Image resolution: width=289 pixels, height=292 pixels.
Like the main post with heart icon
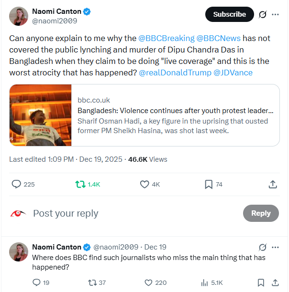pyautogui.click(x=144, y=184)
